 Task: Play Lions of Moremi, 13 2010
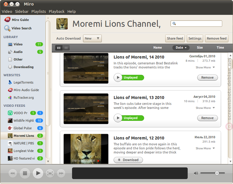click(118, 118)
